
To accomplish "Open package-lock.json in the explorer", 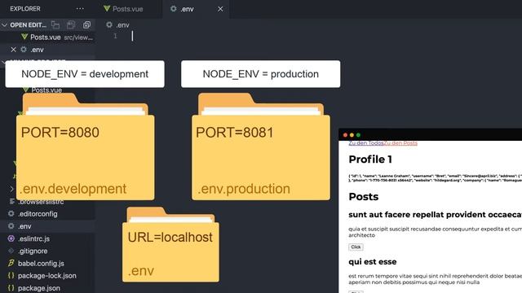I will click(x=47, y=276).
